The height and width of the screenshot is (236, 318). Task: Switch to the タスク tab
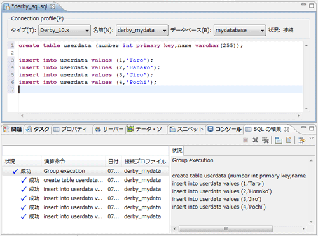pyautogui.click(x=38, y=129)
